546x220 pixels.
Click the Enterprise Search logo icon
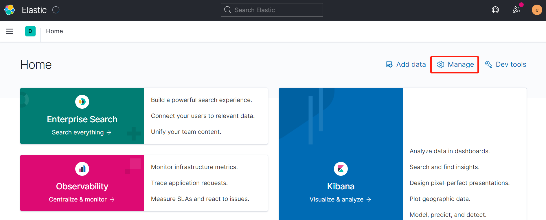click(82, 102)
